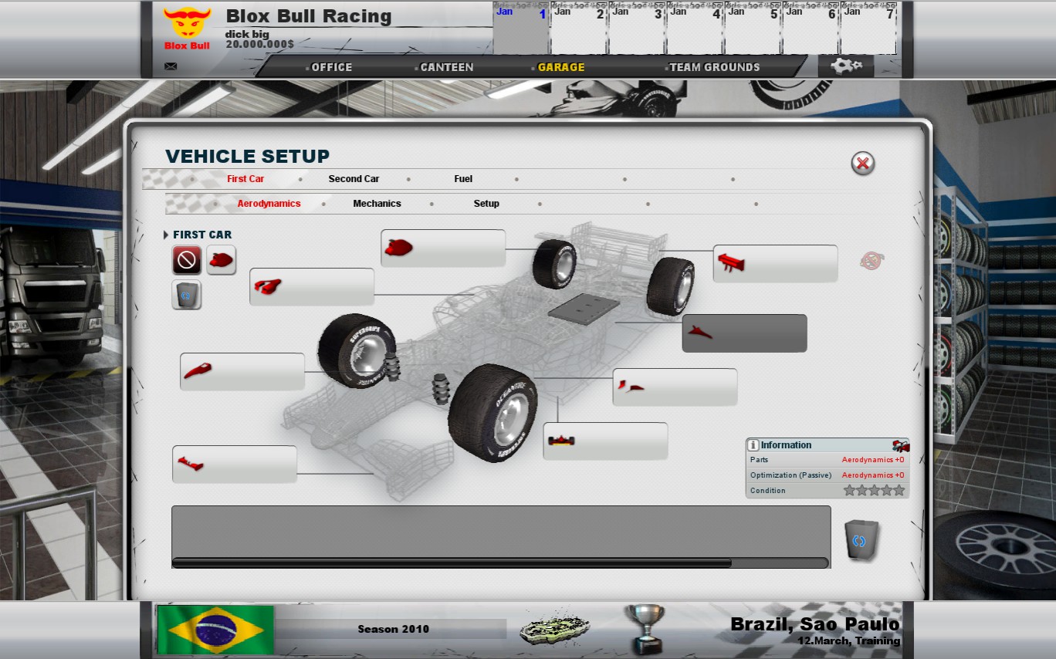
Task: Open the Fuel tab
Action: [463, 179]
